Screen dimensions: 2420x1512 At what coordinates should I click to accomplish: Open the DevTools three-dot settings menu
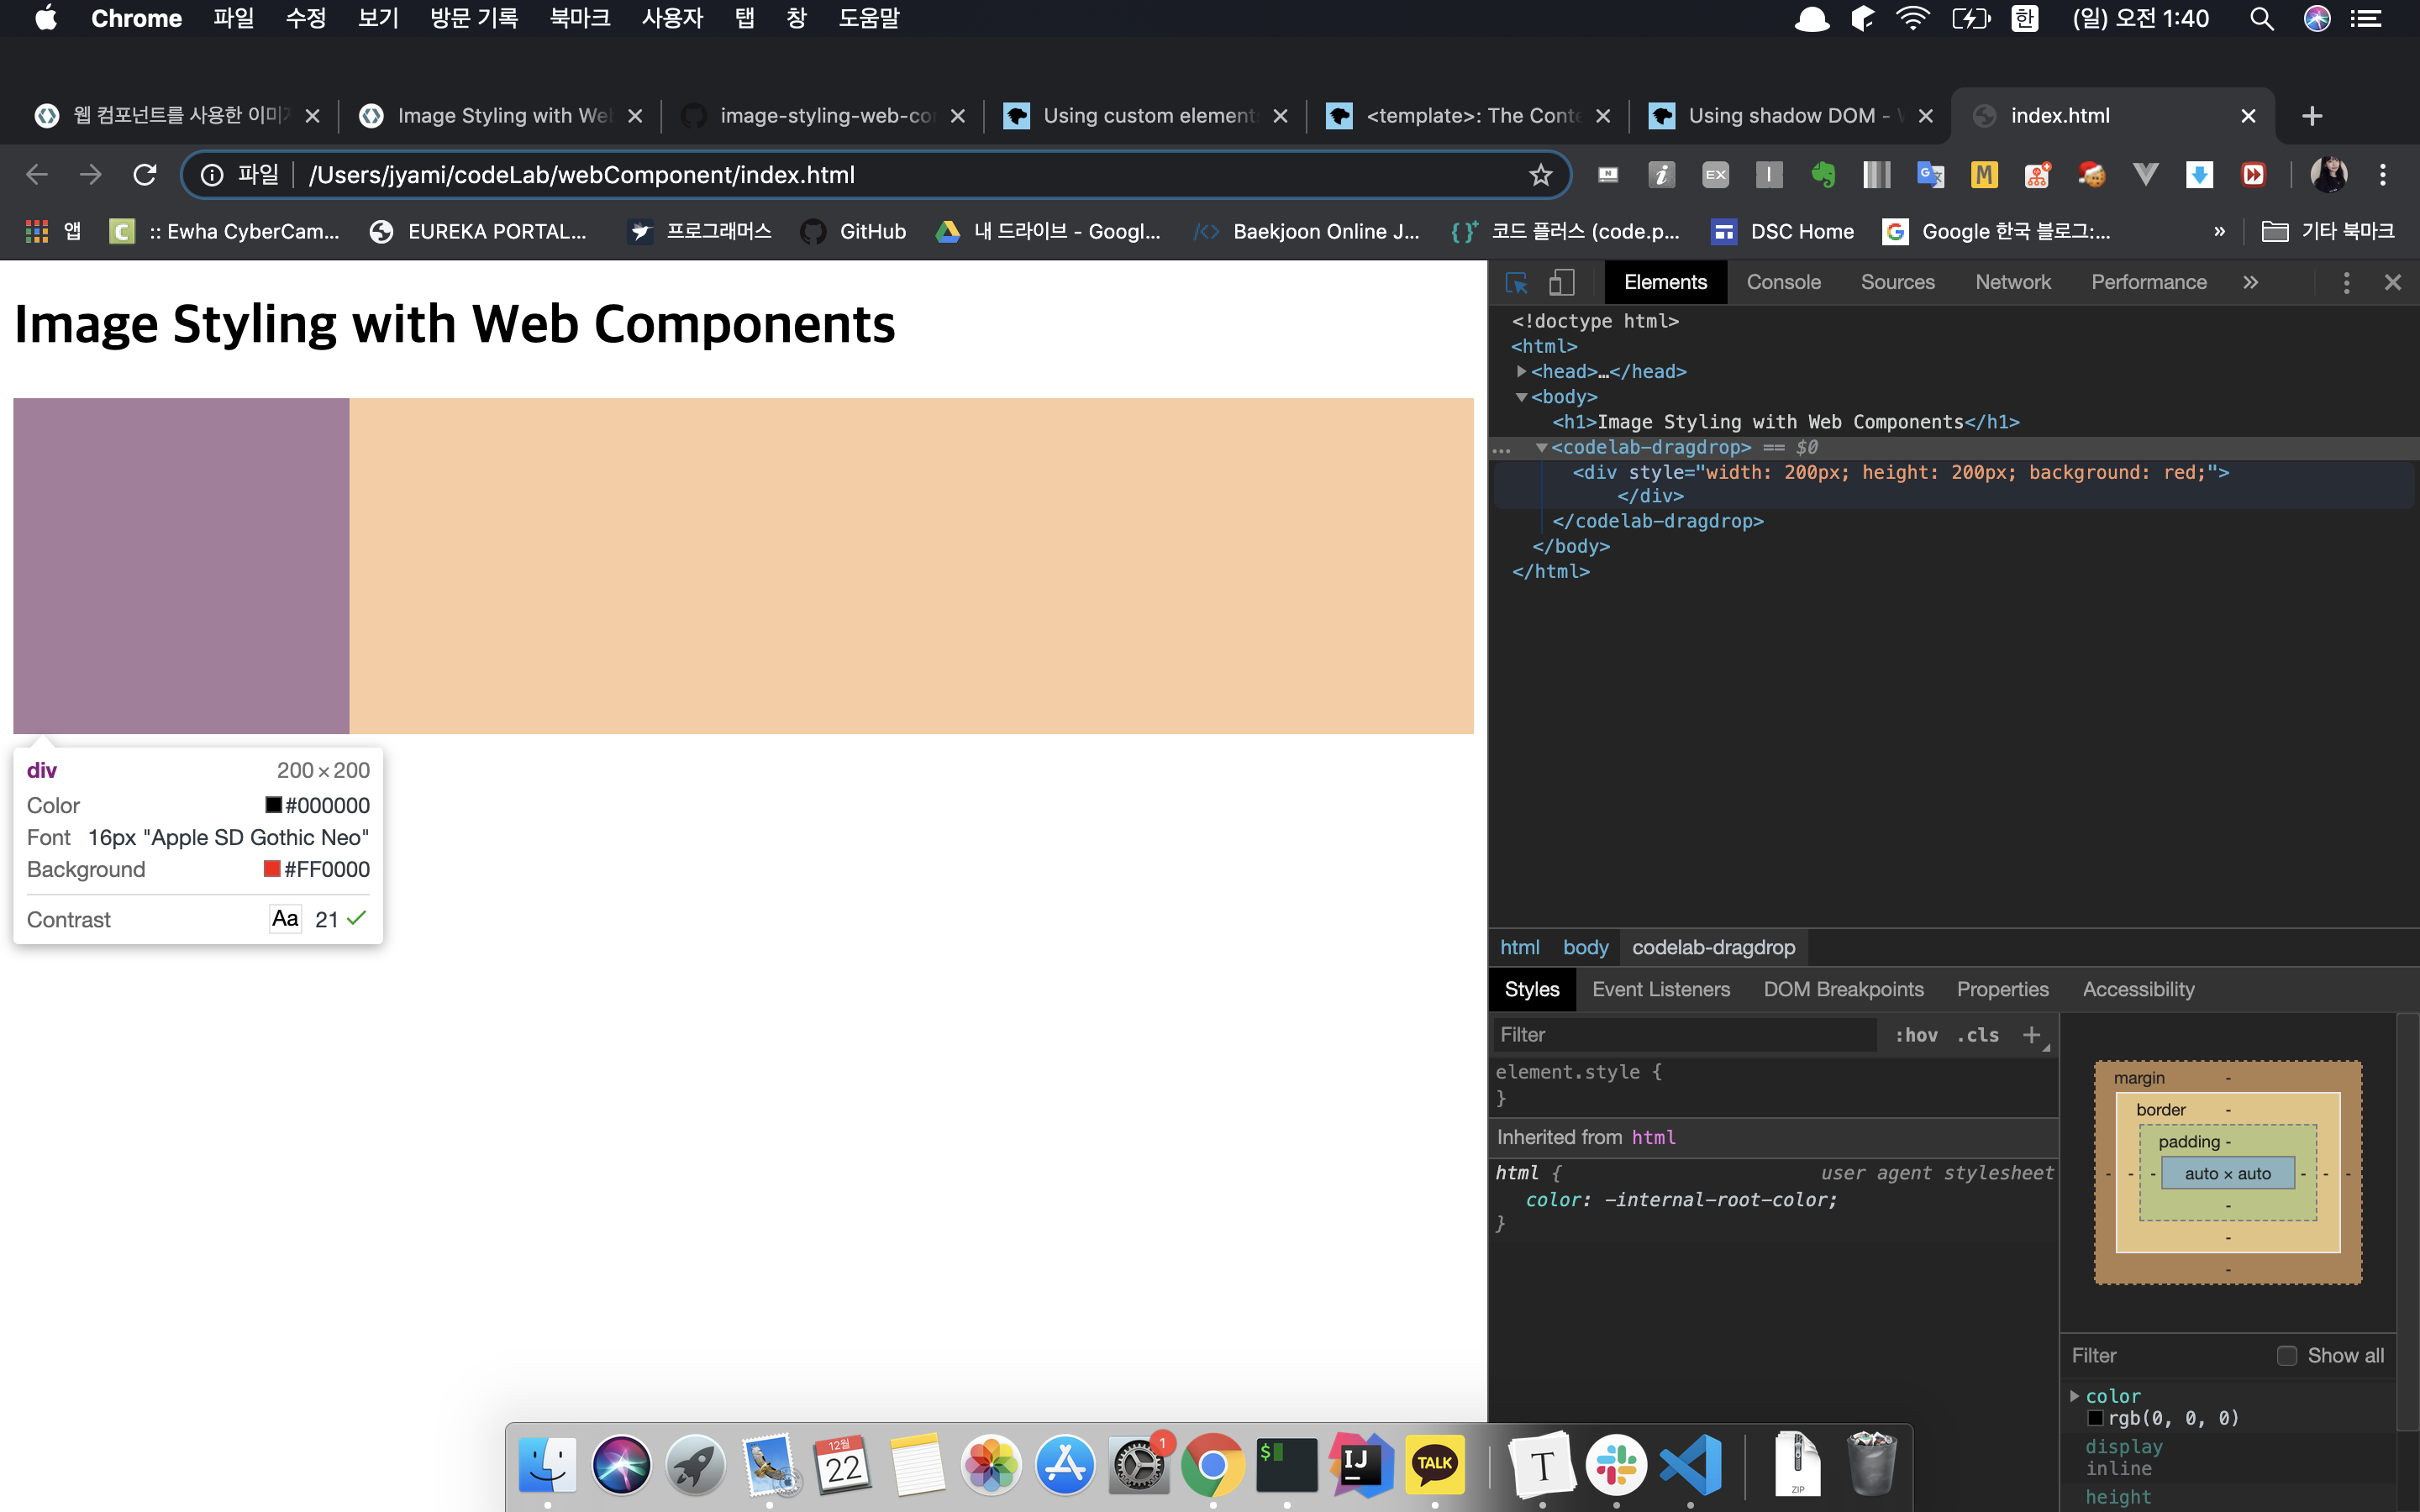point(2345,283)
